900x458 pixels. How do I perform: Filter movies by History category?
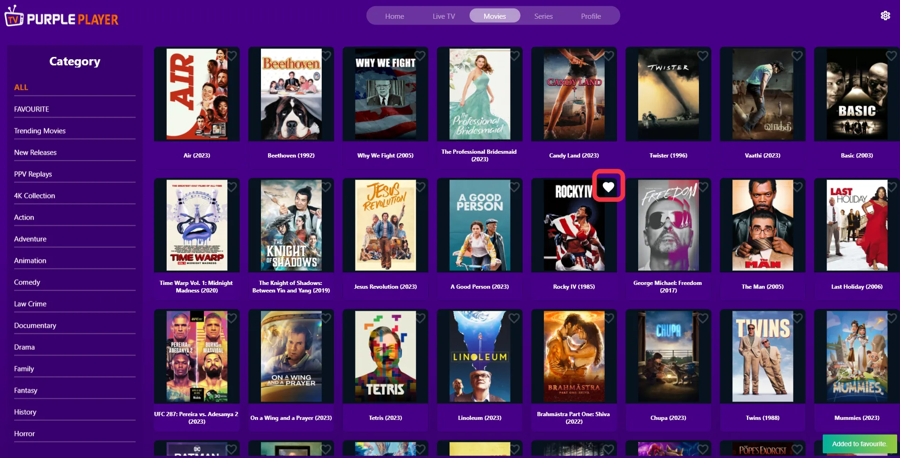[x=74, y=412]
